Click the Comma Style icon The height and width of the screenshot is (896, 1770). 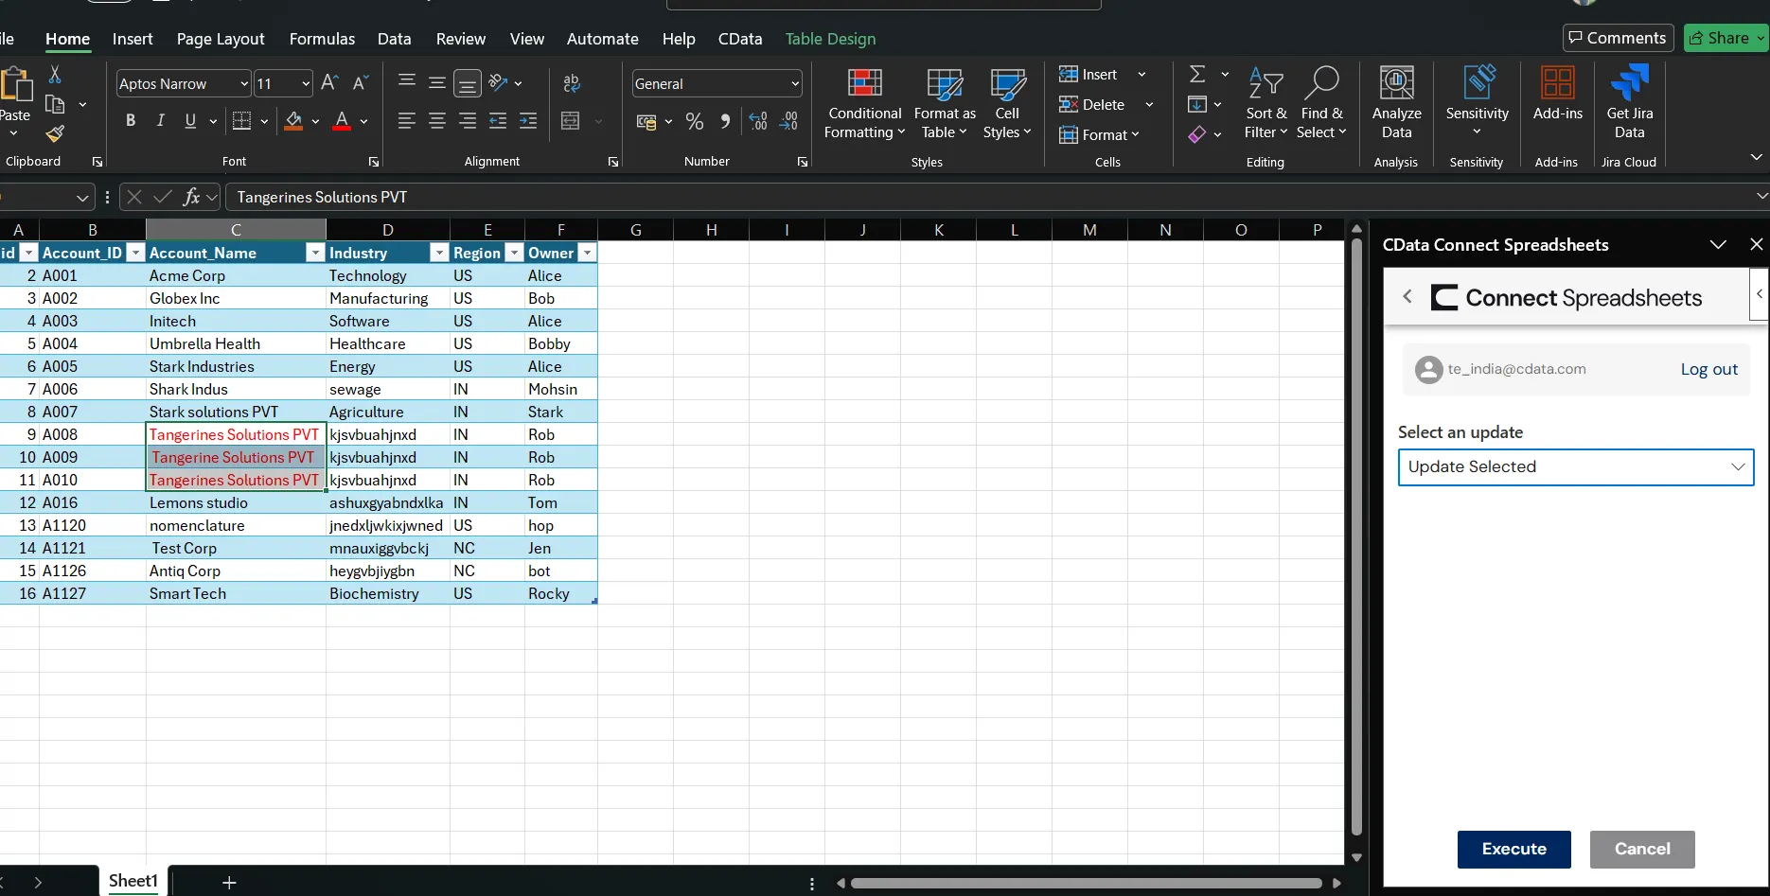pos(725,121)
